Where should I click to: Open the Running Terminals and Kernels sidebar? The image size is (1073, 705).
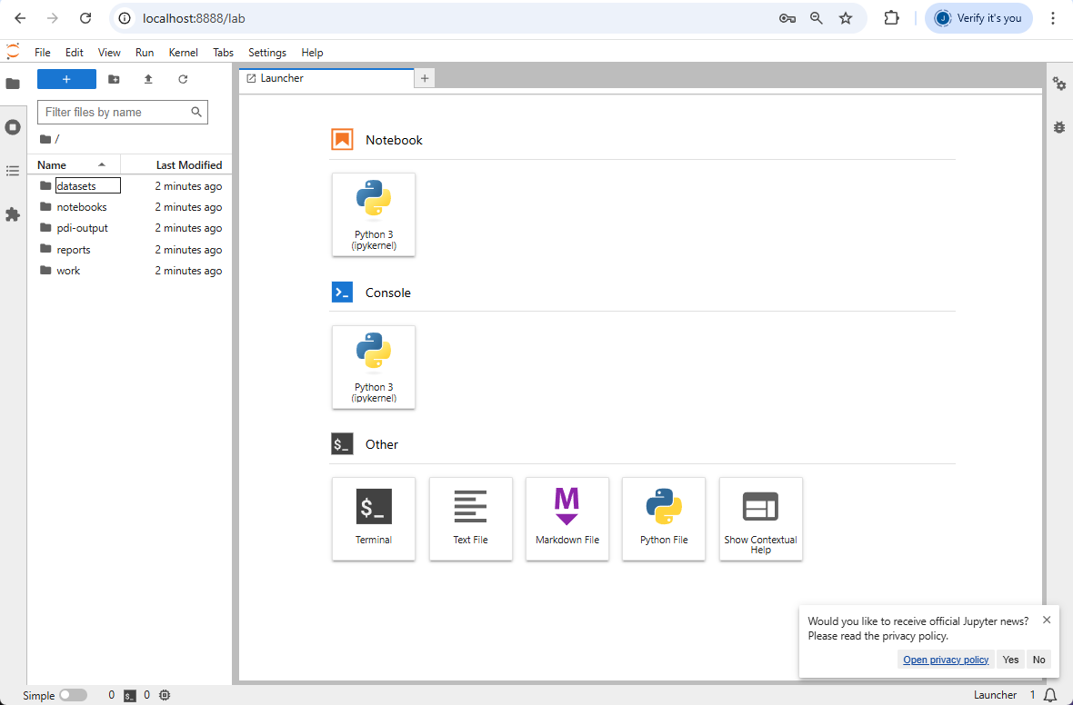pos(13,127)
